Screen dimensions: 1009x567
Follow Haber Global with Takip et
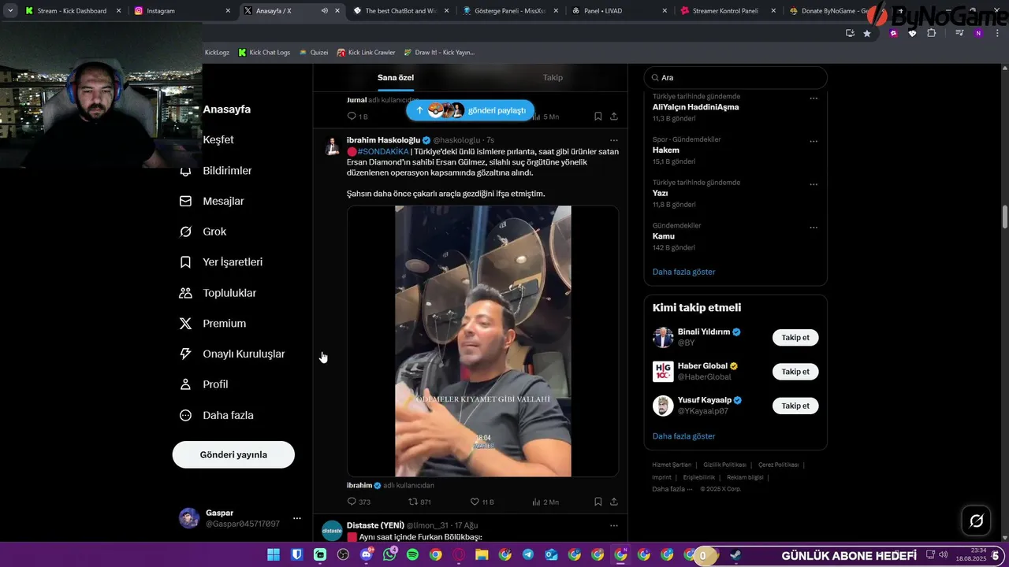click(x=795, y=372)
